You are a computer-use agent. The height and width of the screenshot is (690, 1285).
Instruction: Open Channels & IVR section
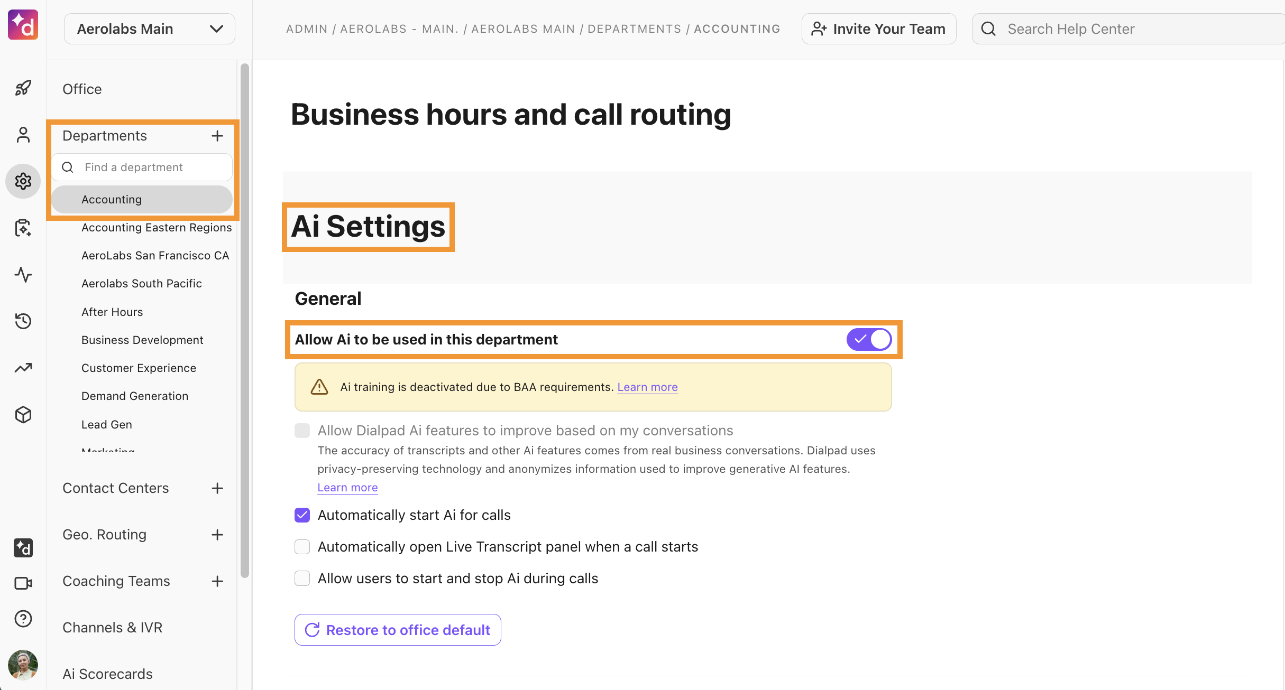113,628
